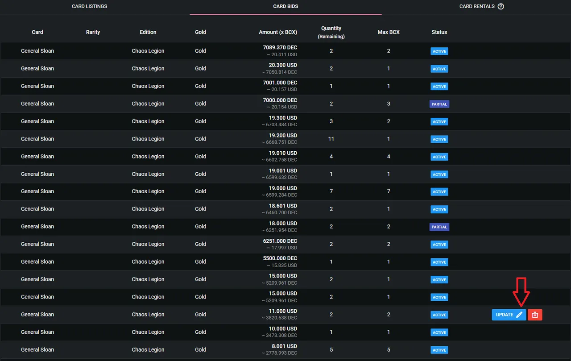Viewport: 571px width, 361px height.
Task: Click the Edition column header
Action: (148, 32)
